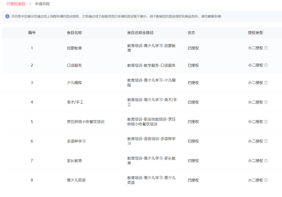Click the 类目名称 column header

(74, 32)
